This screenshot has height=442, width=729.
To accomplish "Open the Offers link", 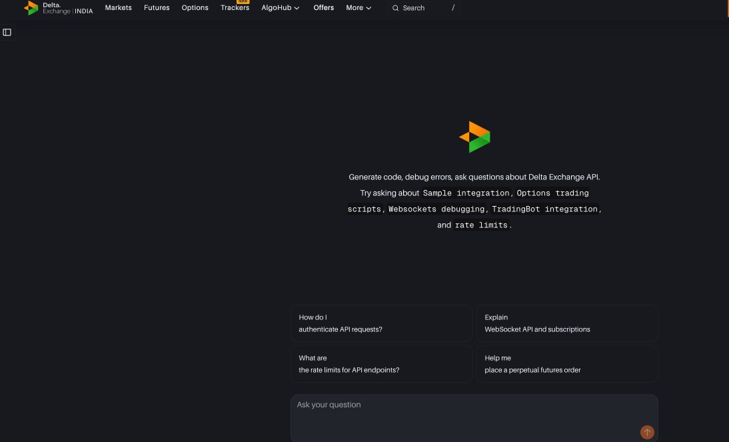I will [323, 8].
